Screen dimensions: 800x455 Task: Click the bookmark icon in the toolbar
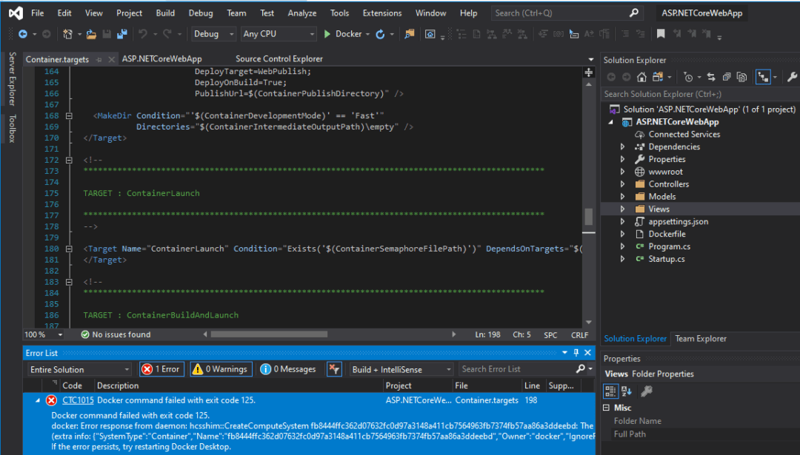(x=661, y=34)
